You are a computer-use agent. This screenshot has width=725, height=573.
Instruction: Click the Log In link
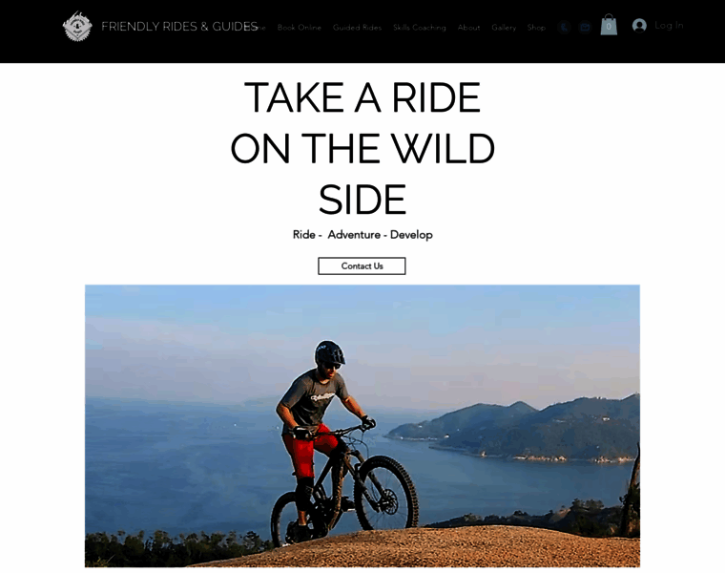[669, 26]
